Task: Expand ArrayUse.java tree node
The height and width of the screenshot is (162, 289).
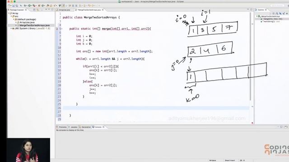Action: [x=16, y=22]
